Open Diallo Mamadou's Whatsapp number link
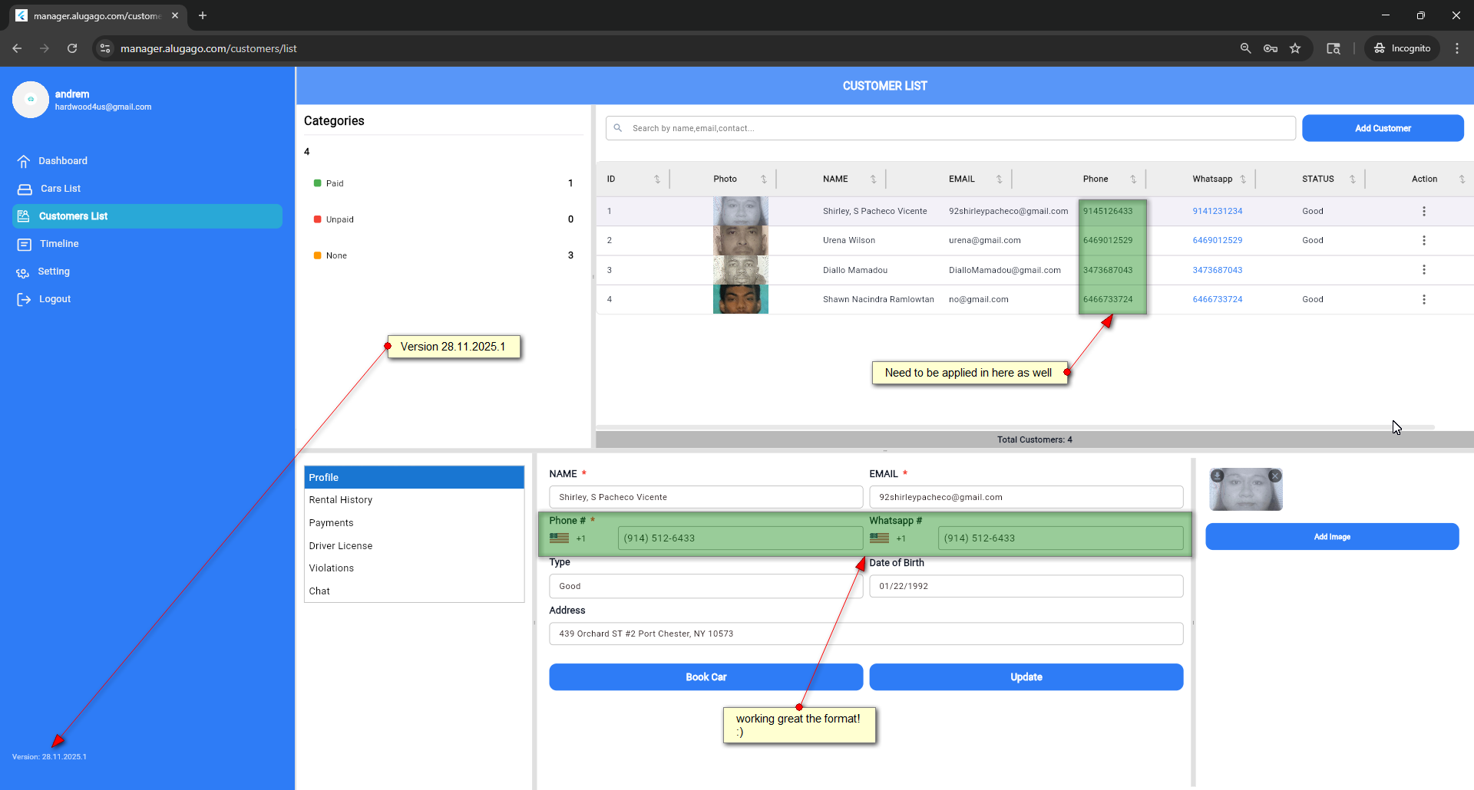The image size is (1474, 790). tap(1217, 270)
